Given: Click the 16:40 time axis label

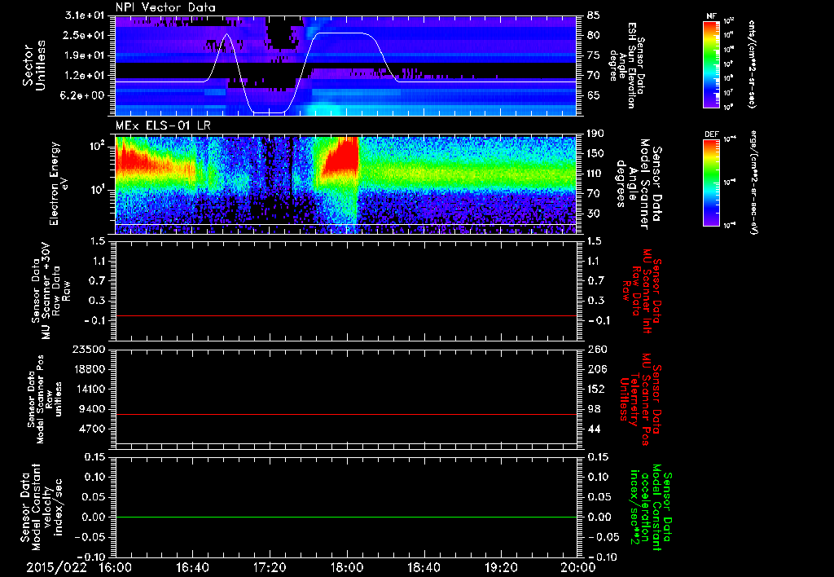Looking at the screenshot, I should pos(192,567).
